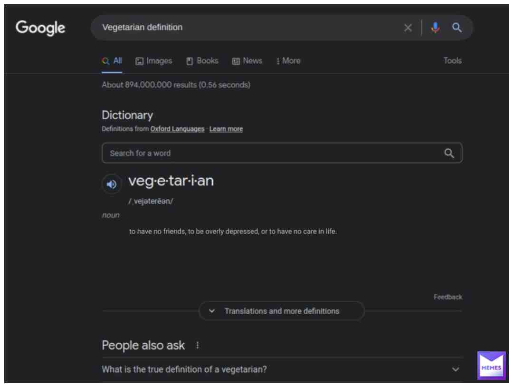Expand 'What is the true definition of a vegetarian?'
Image resolution: width=513 pixels, height=387 pixels.
click(282, 369)
